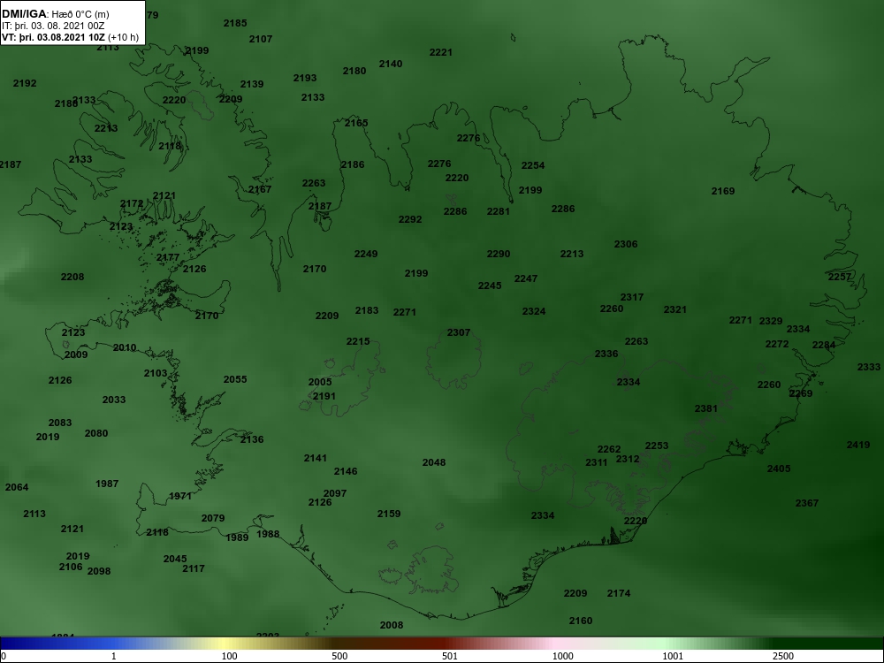Click the map value 2405
884x663 pixels.
pyautogui.click(x=779, y=469)
